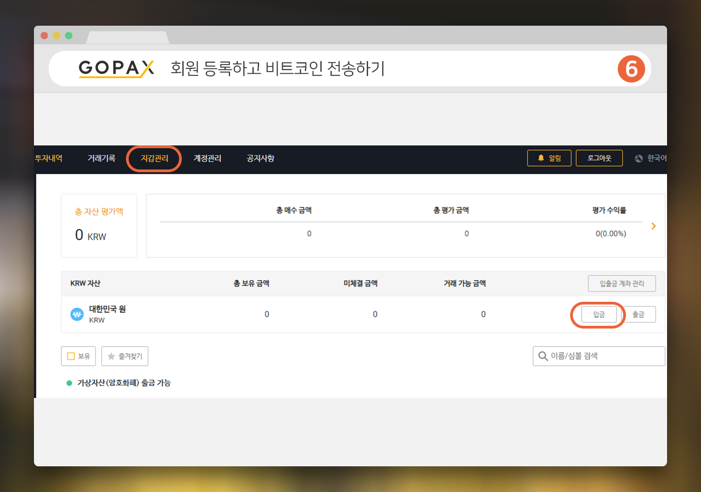Toggle the 즐겨찾기 favorites star filter
Viewport: 701px width, 492px height.
point(125,356)
